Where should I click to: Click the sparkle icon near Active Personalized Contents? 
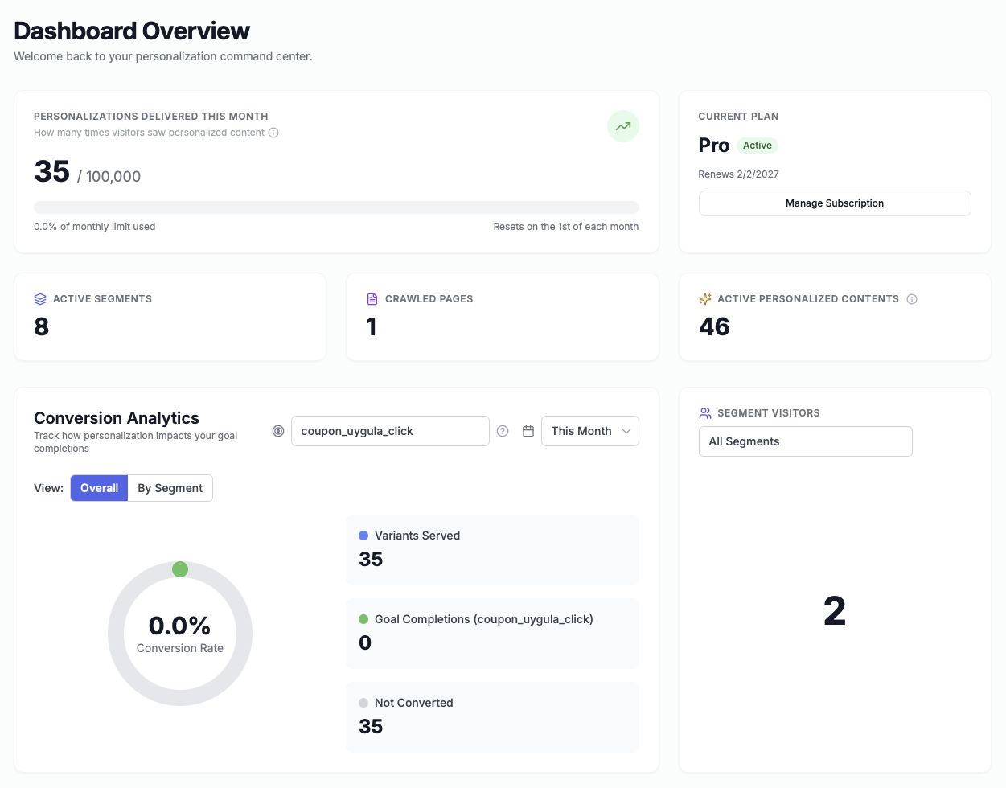pos(704,298)
